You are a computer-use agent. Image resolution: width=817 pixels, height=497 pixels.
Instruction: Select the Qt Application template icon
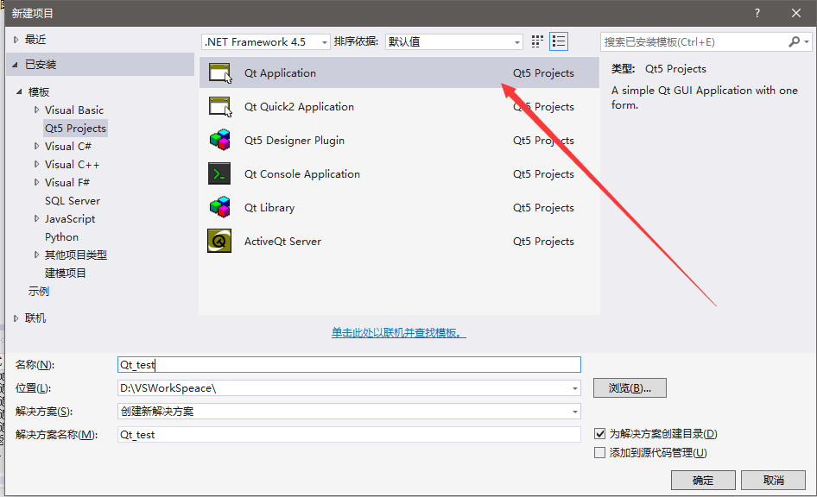220,72
